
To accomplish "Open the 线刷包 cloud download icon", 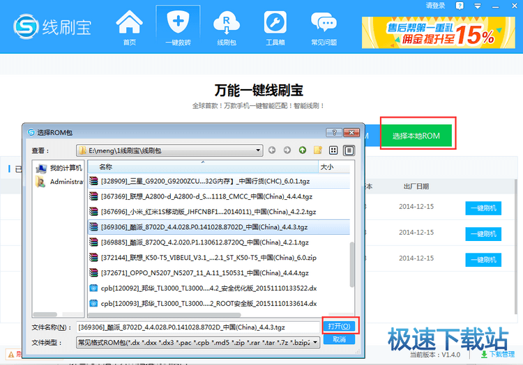I will pos(227,28).
